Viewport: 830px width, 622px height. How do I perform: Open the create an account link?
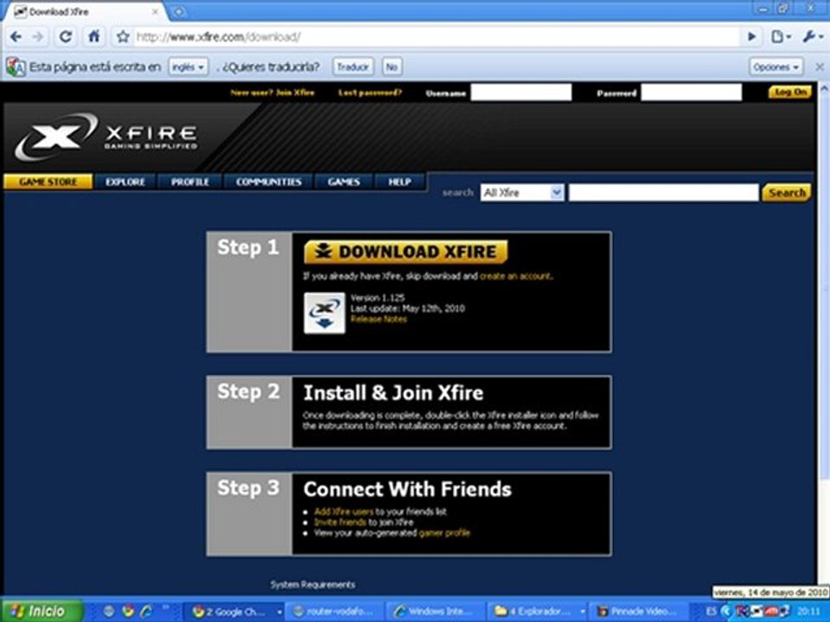pos(515,276)
